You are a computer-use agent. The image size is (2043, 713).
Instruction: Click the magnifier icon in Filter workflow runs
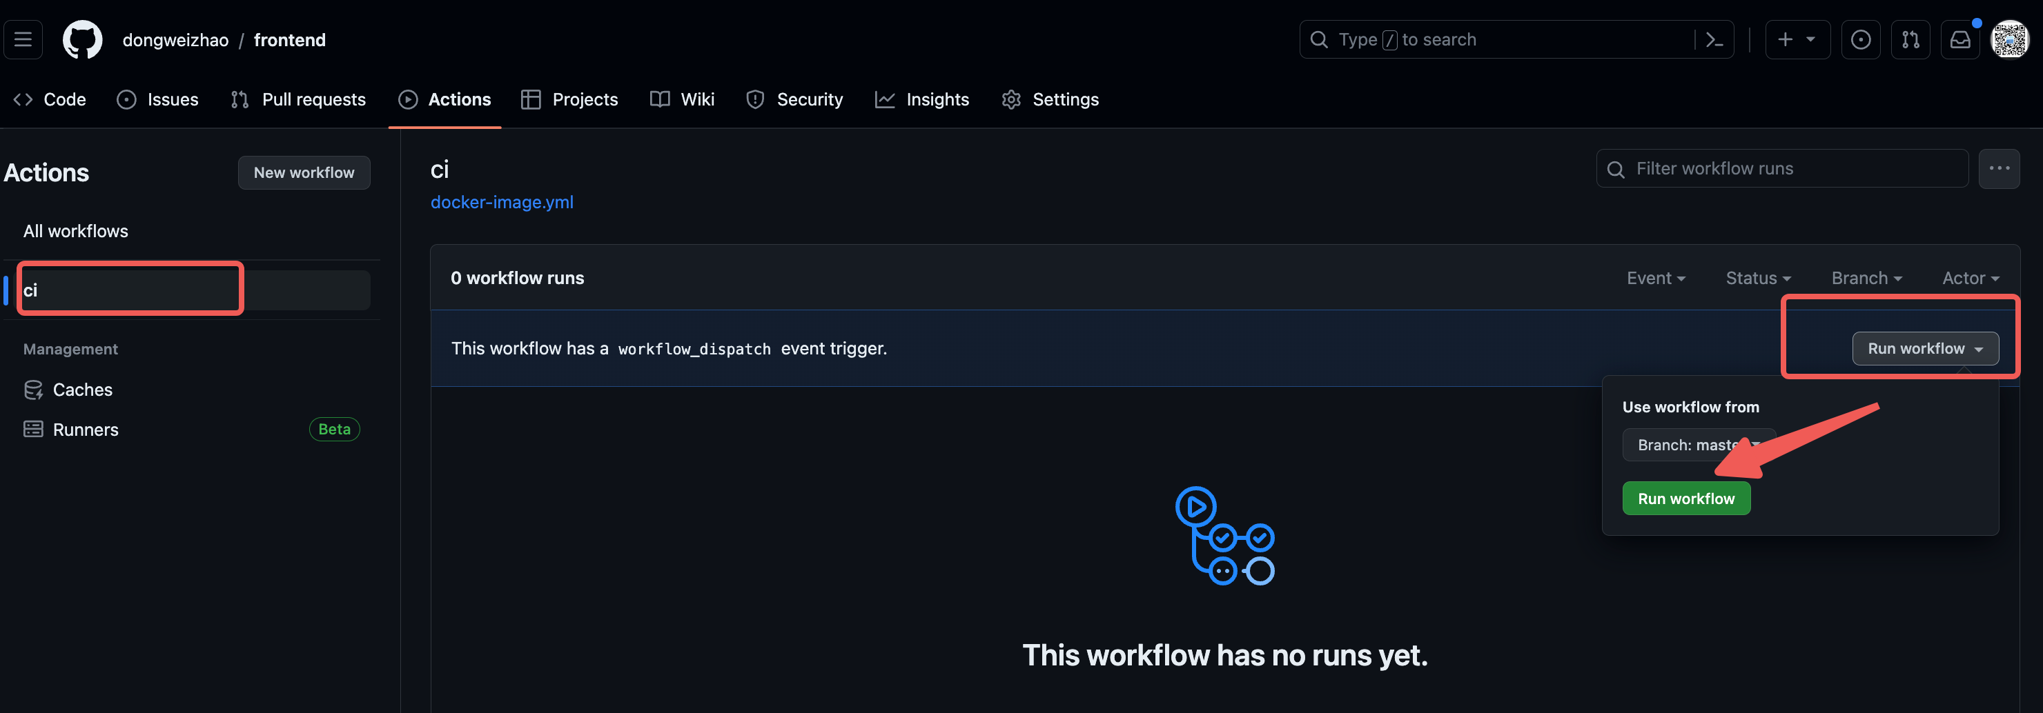(x=1616, y=170)
